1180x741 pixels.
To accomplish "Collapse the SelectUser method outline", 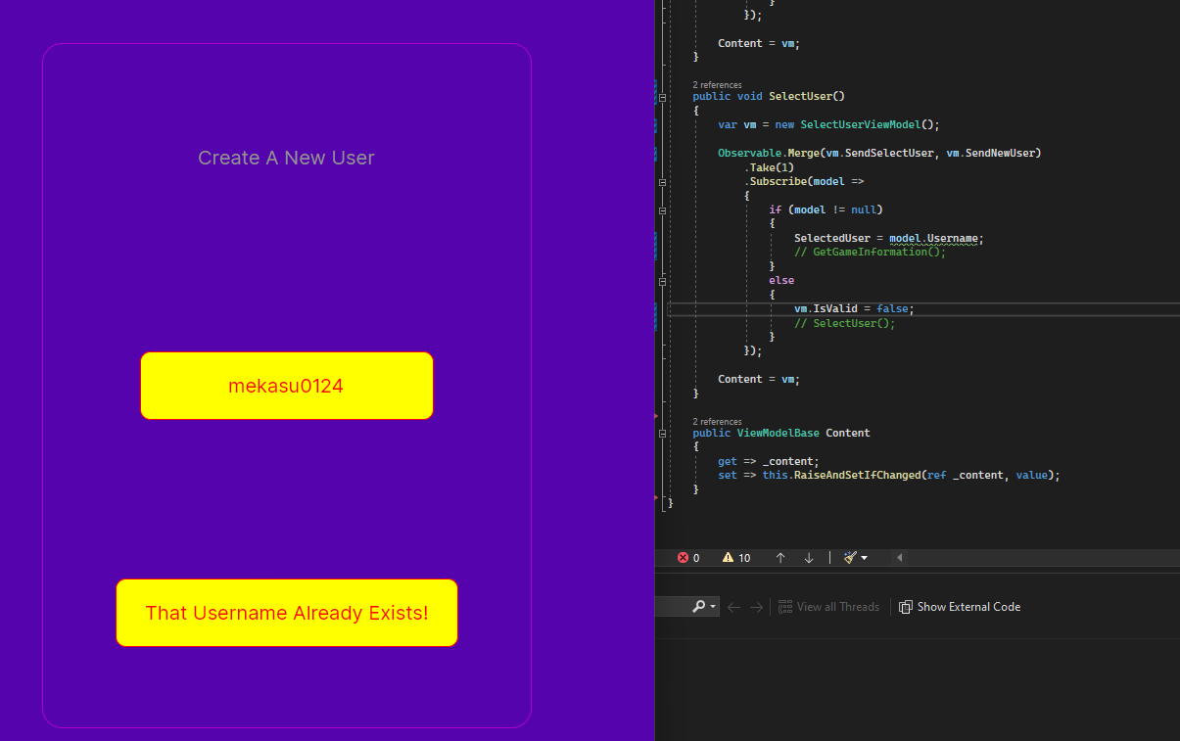I will pos(663,97).
